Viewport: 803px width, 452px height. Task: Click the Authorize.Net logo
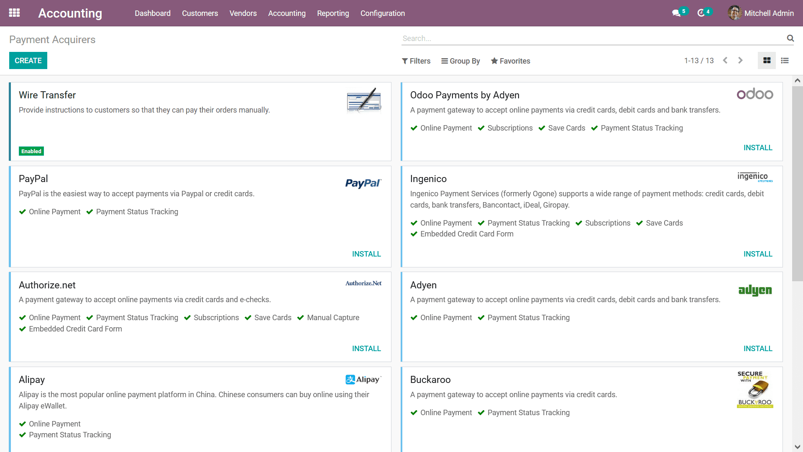point(363,283)
